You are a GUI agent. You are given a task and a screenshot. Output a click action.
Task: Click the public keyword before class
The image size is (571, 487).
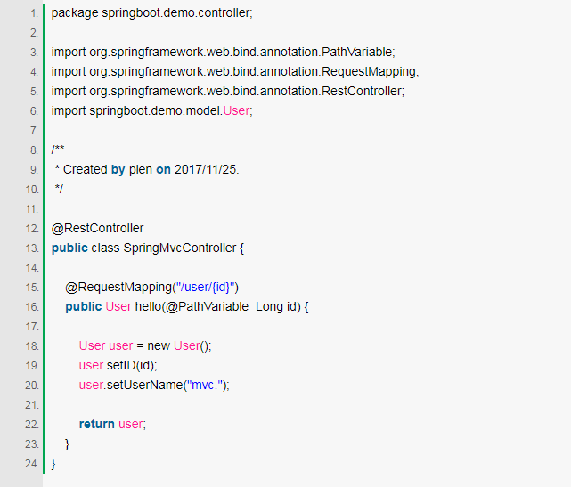(69, 248)
